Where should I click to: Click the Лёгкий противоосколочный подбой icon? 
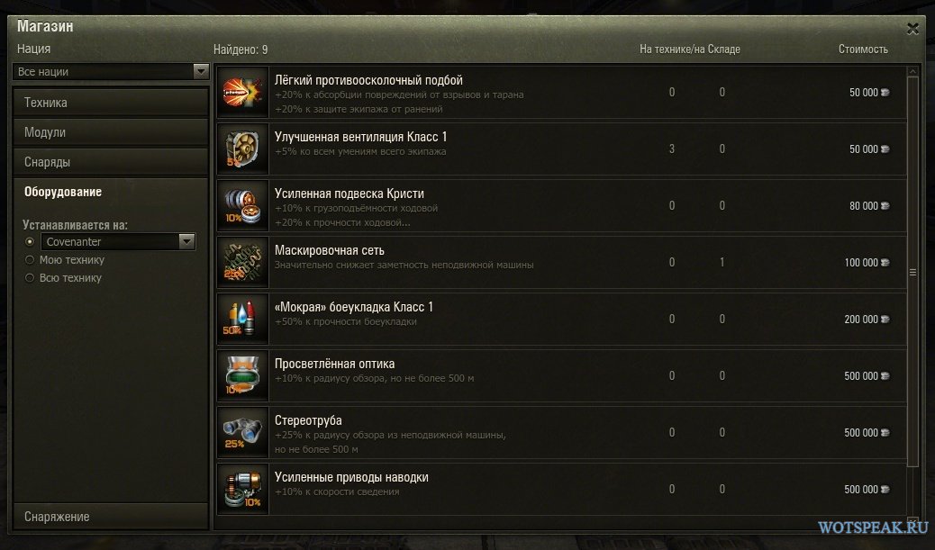click(242, 93)
